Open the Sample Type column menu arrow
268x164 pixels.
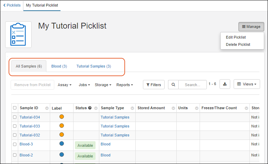pos(132,108)
